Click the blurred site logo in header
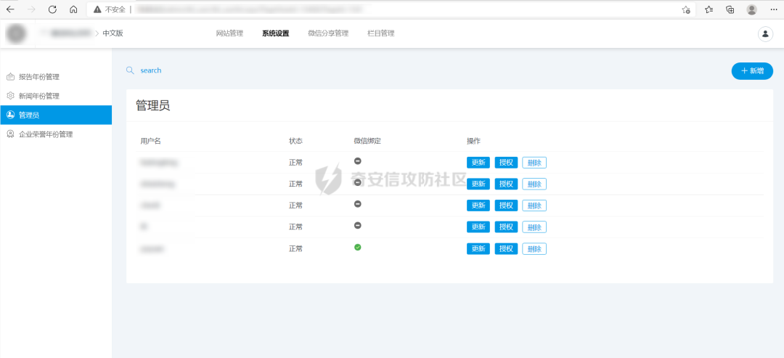Image resolution: width=784 pixels, height=358 pixels. tap(16, 33)
